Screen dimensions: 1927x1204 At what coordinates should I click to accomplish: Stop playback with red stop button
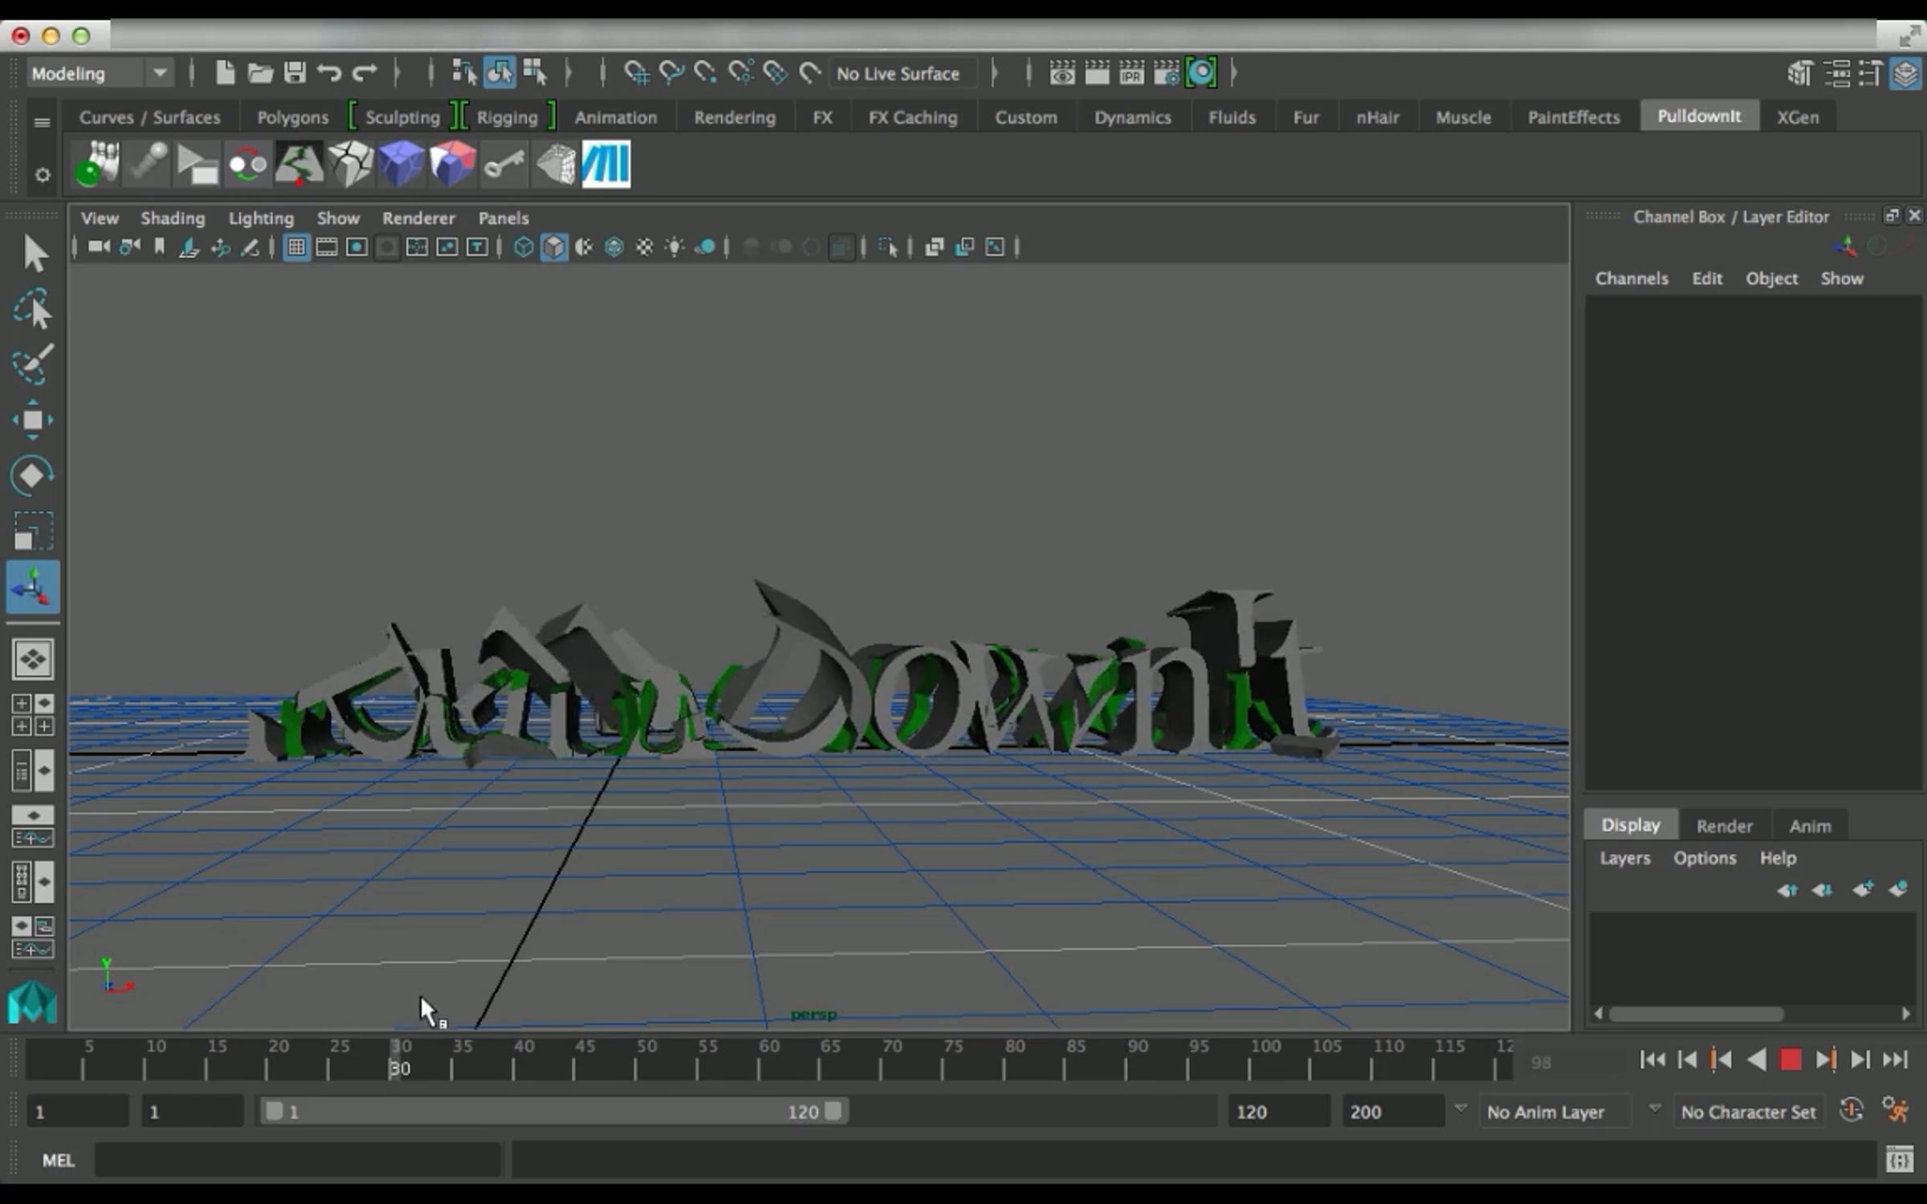[1790, 1060]
